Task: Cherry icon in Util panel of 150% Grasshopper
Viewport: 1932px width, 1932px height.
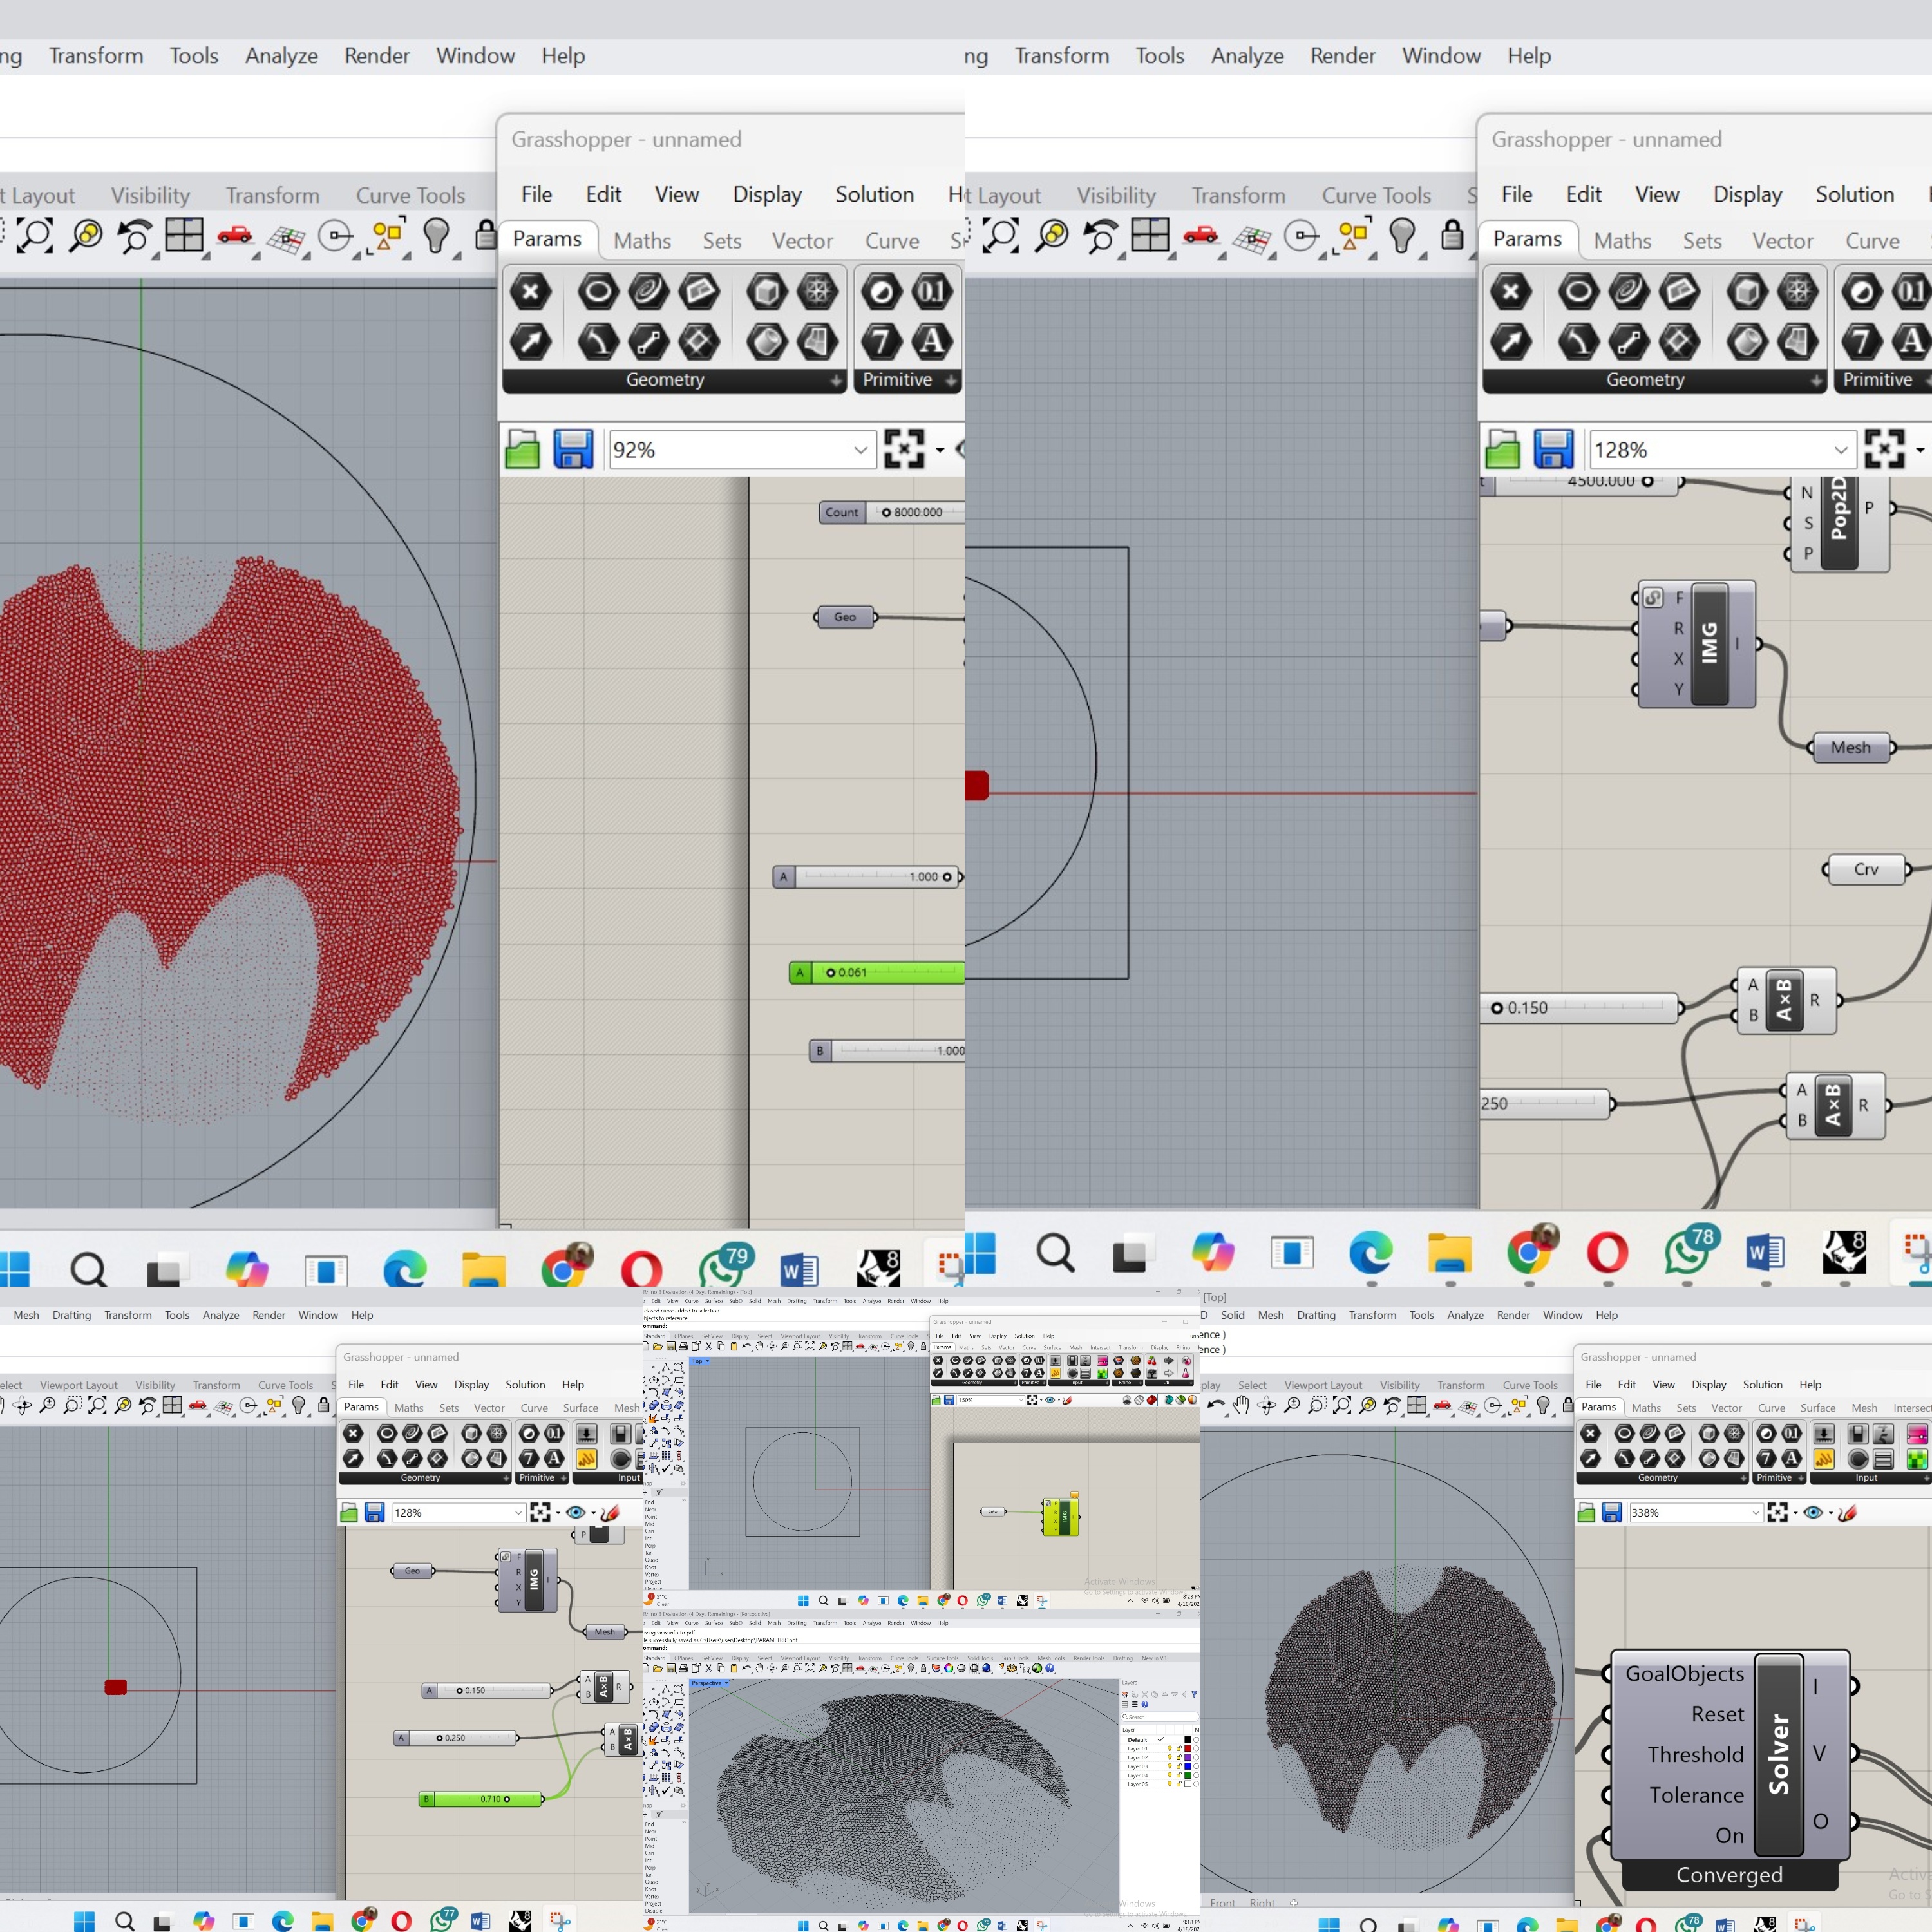Action: tap(1152, 1361)
